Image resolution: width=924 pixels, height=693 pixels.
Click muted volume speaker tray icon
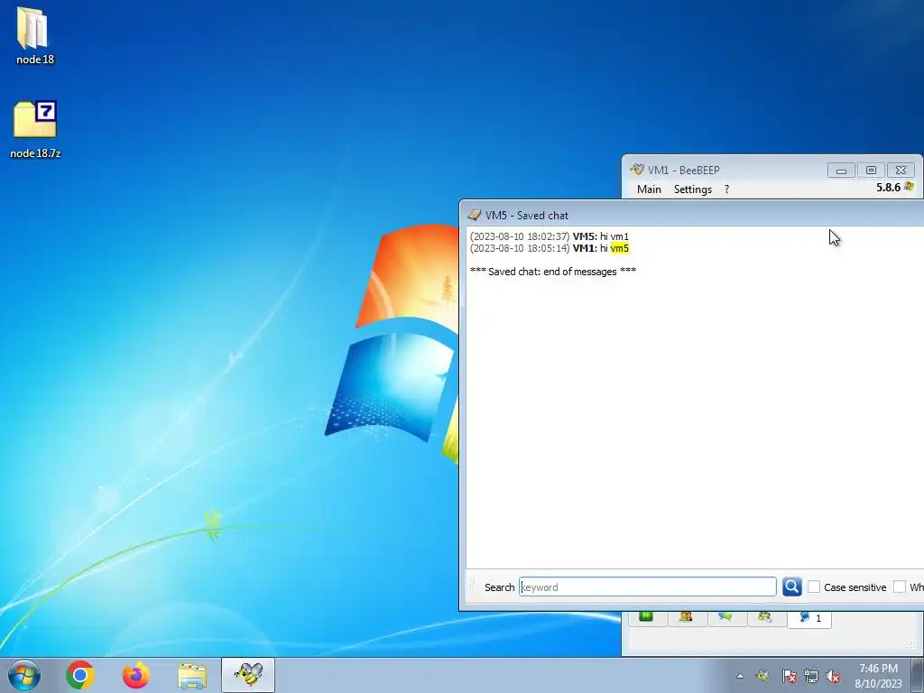(833, 676)
